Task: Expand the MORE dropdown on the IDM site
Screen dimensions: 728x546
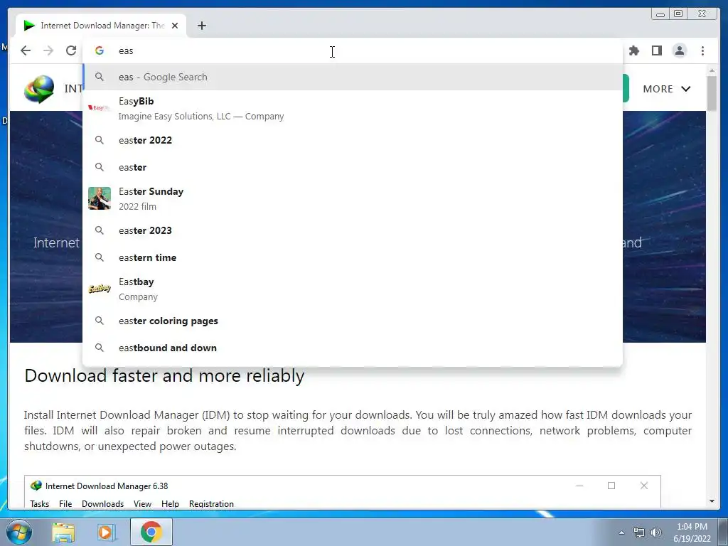Action: [x=667, y=89]
